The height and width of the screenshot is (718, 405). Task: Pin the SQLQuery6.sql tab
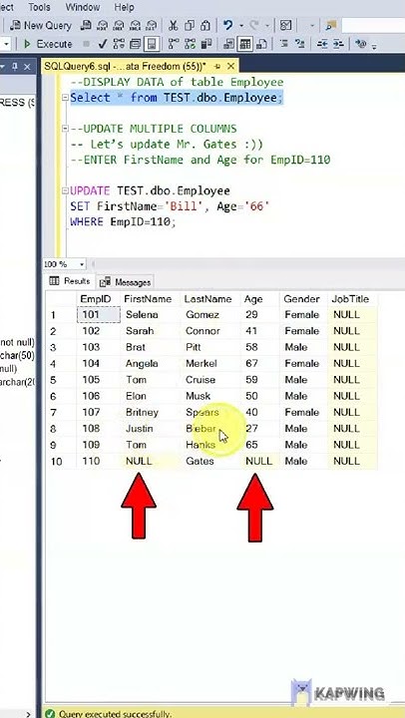tap(217, 67)
